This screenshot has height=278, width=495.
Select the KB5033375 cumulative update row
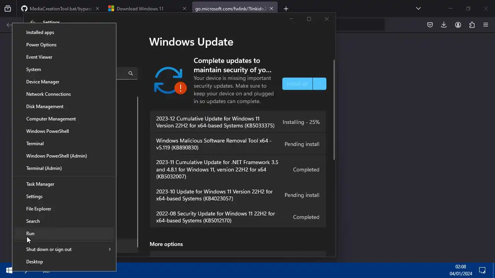pyautogui.click(x=238, y=122)
